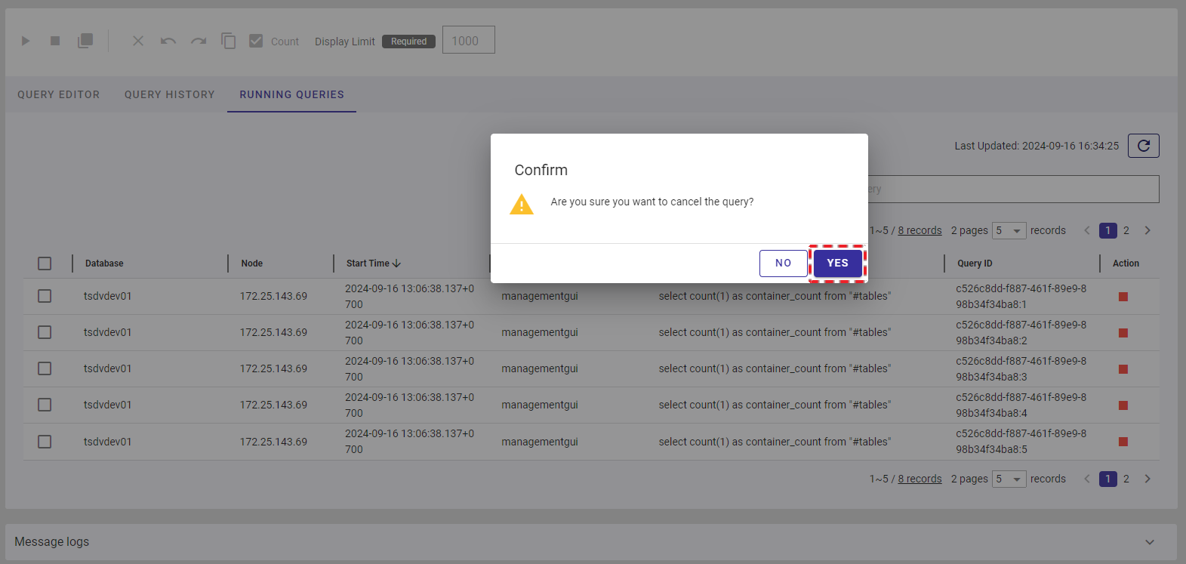
Task: Click the clear X icon in toolbar
Action: (x=138, y=41)
